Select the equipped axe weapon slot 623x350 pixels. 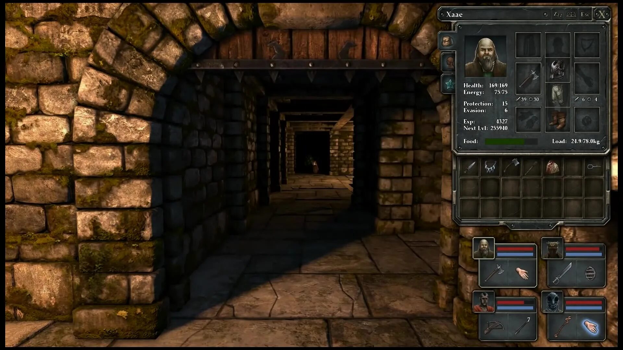tap(528, 79)
